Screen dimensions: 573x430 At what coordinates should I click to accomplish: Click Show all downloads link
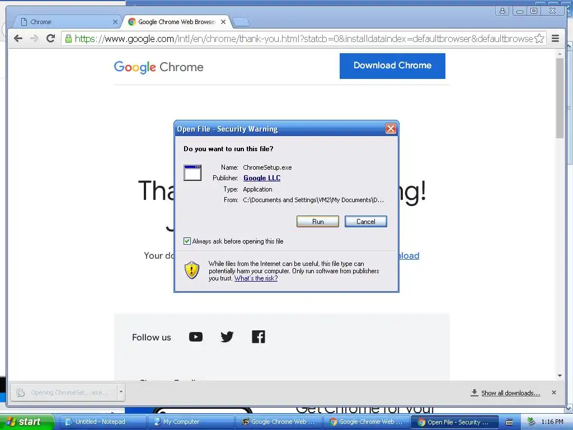(x=510, y=393)
